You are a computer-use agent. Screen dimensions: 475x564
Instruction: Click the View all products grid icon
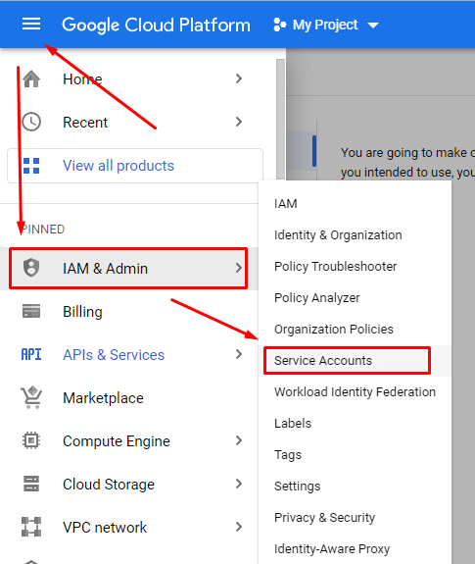pos(31,166)
